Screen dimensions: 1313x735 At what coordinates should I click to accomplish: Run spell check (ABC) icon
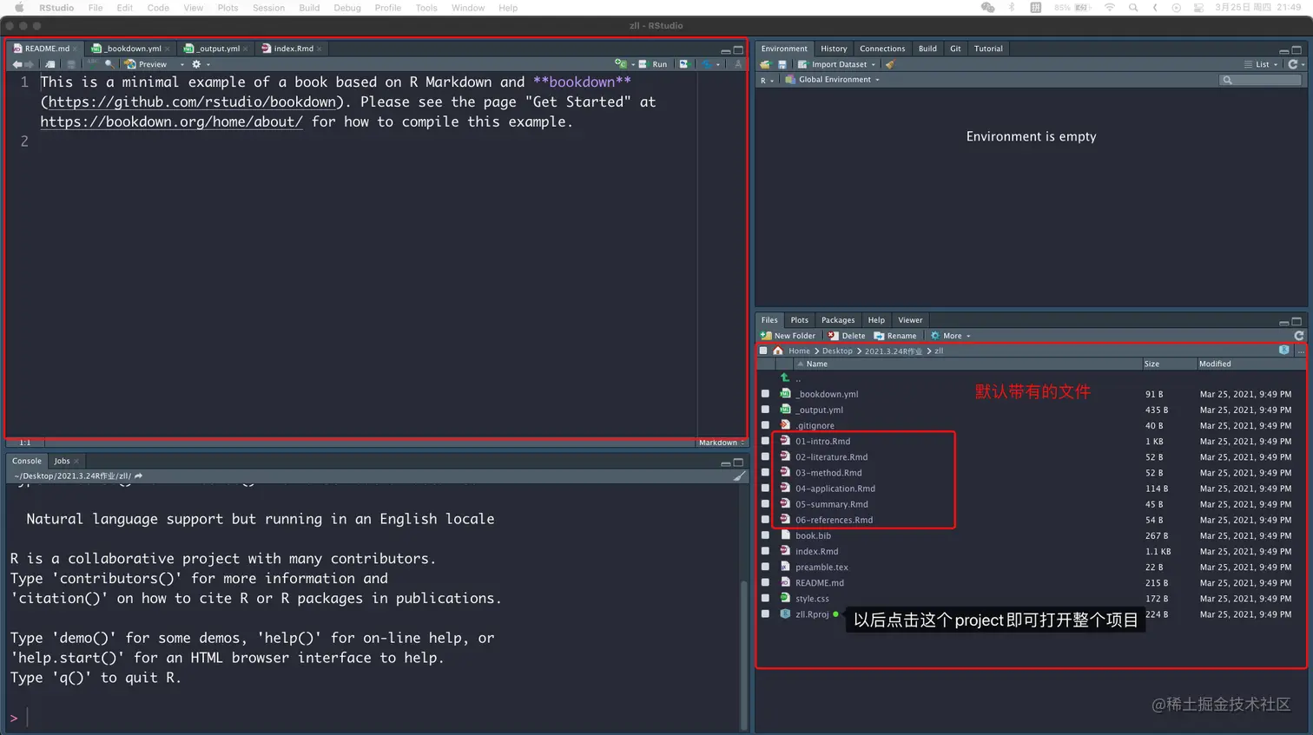[x=91, y=64]
